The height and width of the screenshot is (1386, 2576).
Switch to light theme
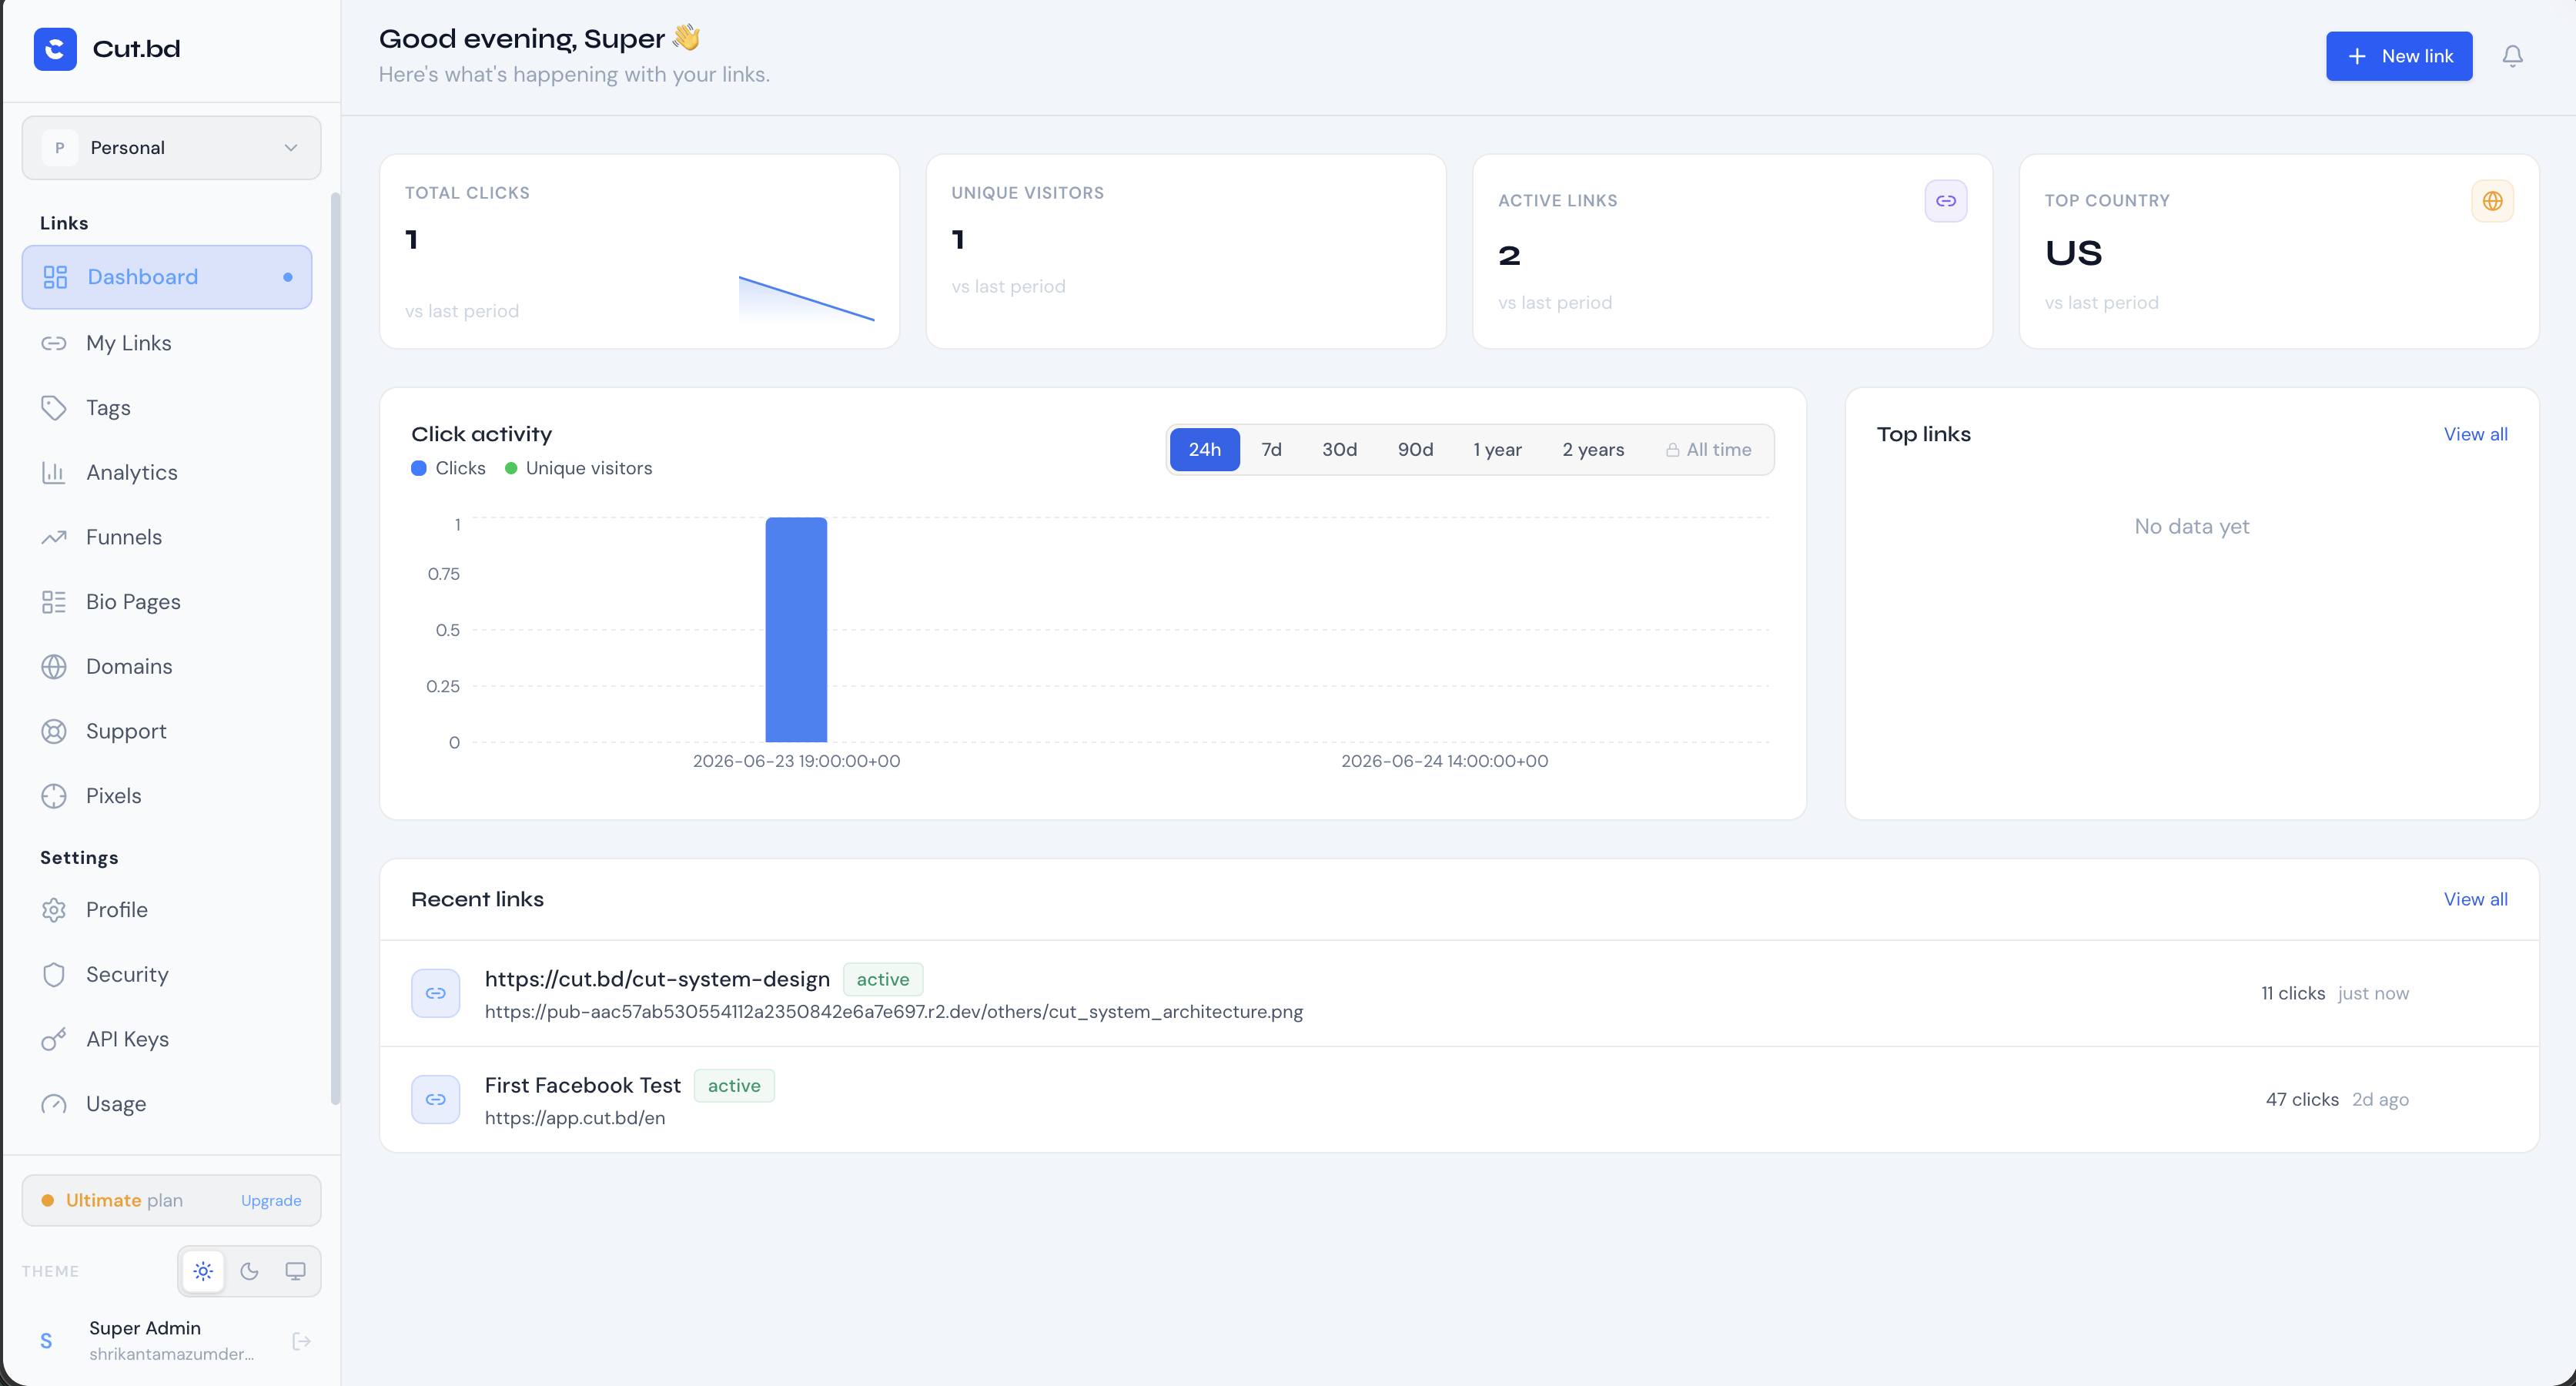(203, 1271)
